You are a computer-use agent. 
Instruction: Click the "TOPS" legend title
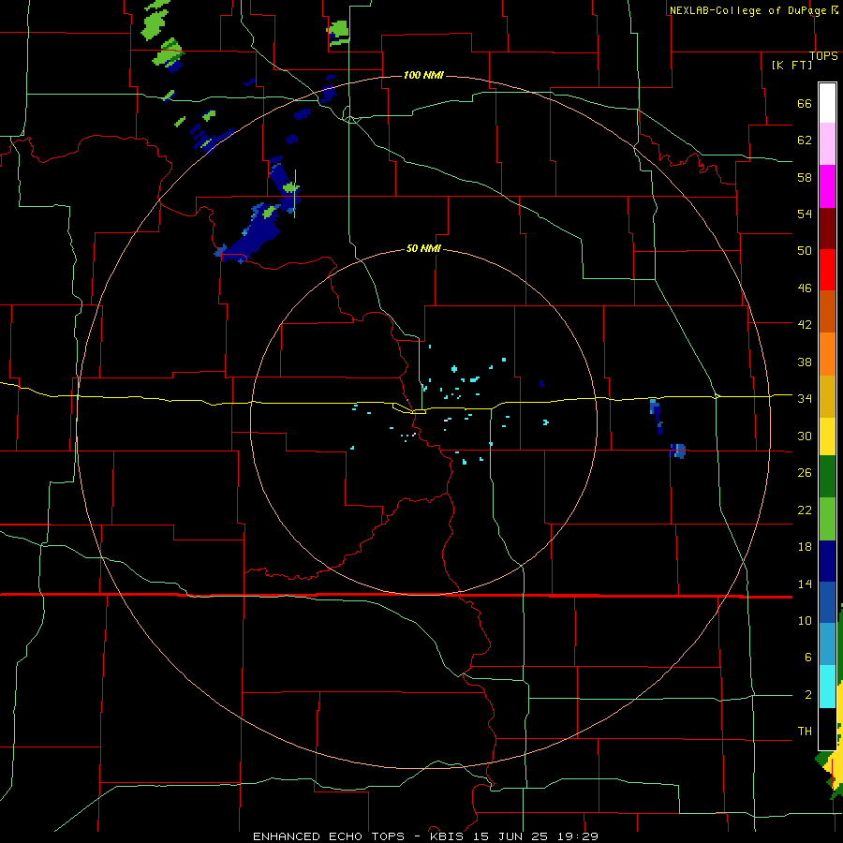823,56
